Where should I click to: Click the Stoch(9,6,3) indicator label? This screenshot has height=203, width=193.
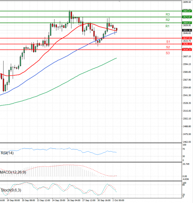(x=11, y=190)
